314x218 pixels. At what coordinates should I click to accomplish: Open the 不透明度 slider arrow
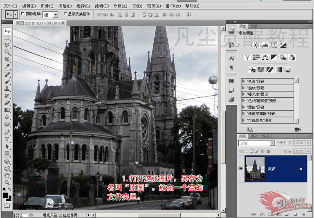[308, 143]
